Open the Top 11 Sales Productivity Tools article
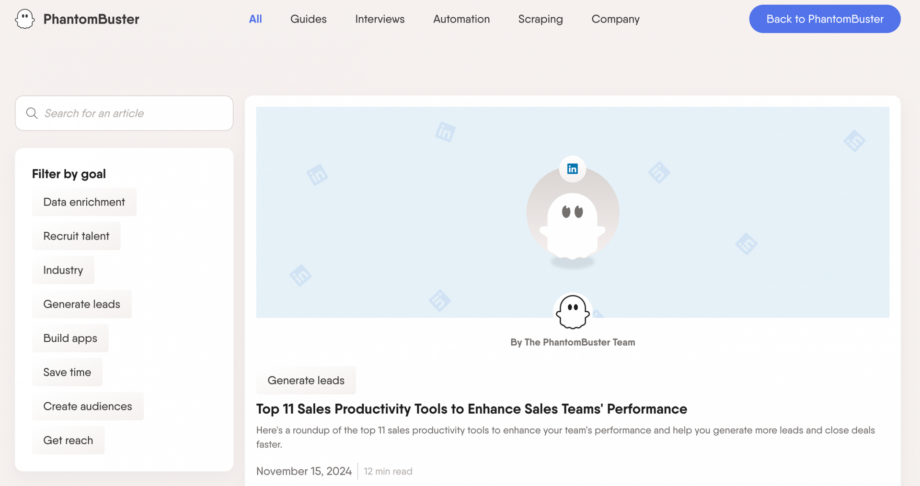 coord(471,409)
